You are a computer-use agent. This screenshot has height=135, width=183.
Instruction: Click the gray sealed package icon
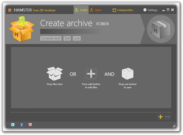(x=161, y=29)
